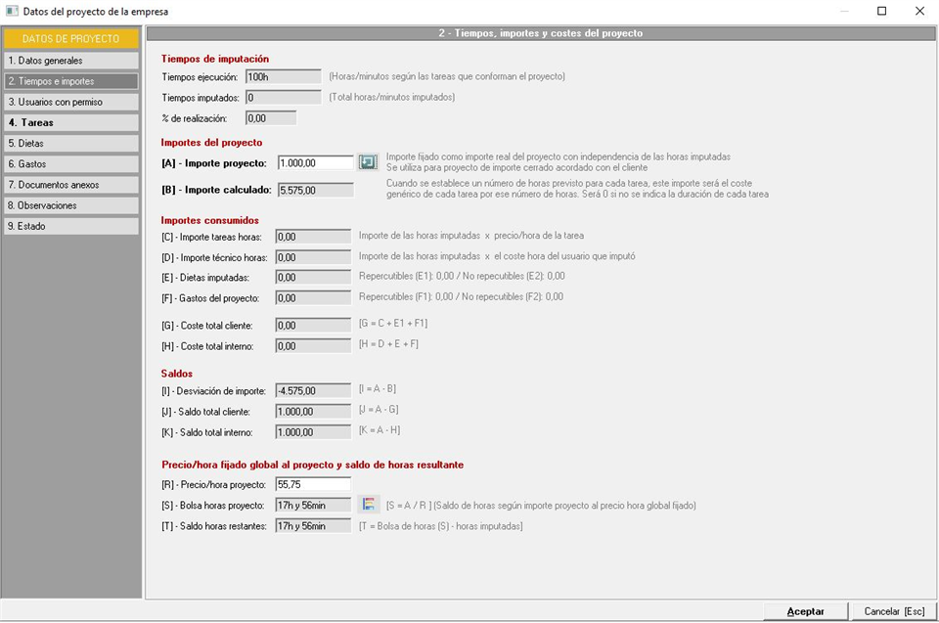Screen dimensions: 939x623
Task: Open 7. Documentos anexos section
Action: (71, 185)
